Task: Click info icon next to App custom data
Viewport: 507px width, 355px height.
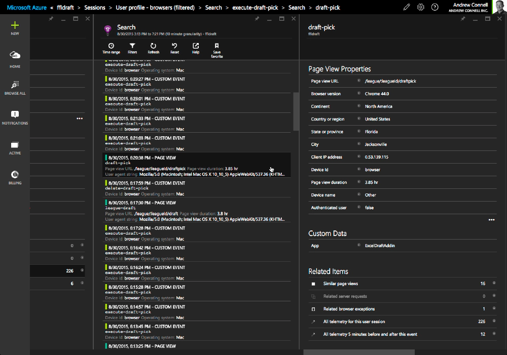Action: [x=359, y=245]
